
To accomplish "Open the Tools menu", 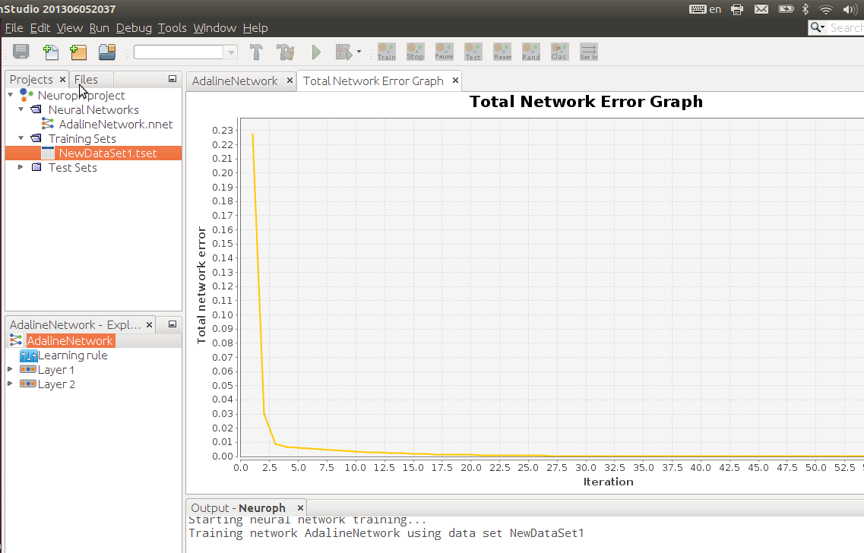I will click(172, 27).
